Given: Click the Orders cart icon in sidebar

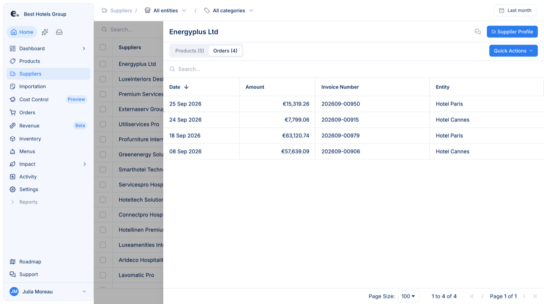Looking at the screenshot, I should (13, 112).
